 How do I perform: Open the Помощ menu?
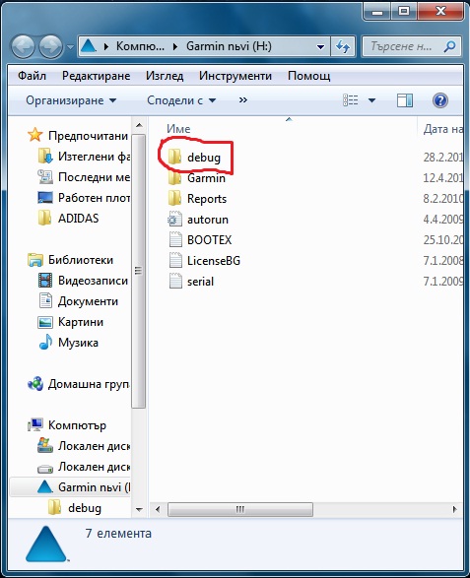pyautogui.click(x=308, y=76)
